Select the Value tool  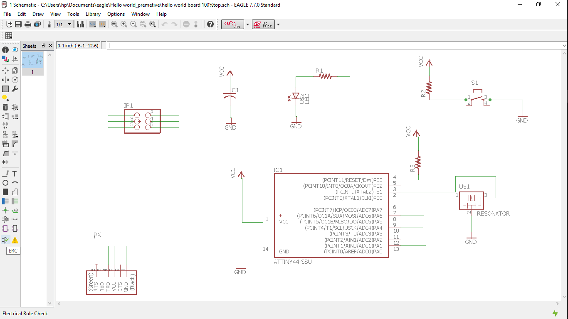click(15, 135)
